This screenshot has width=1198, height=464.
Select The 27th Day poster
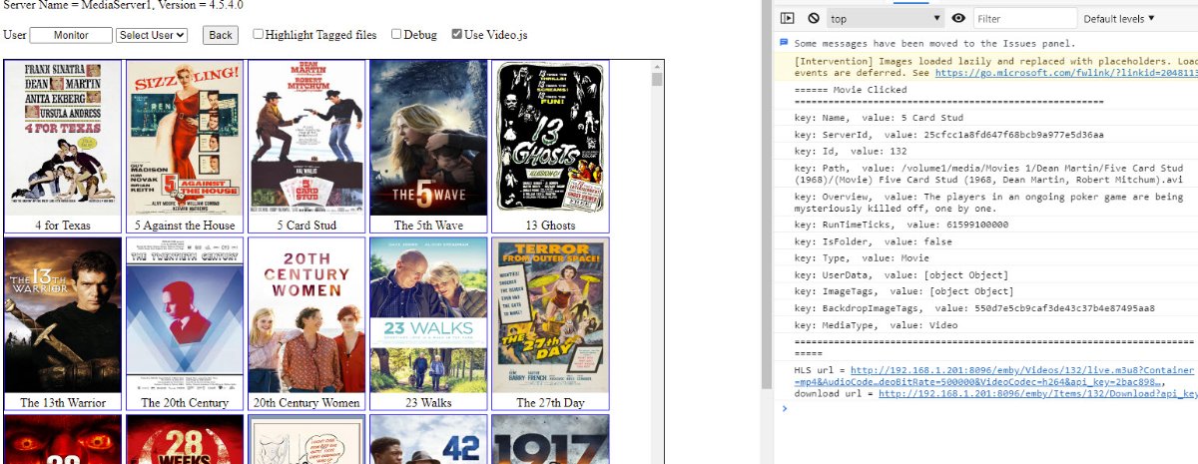tap(550, 314)
